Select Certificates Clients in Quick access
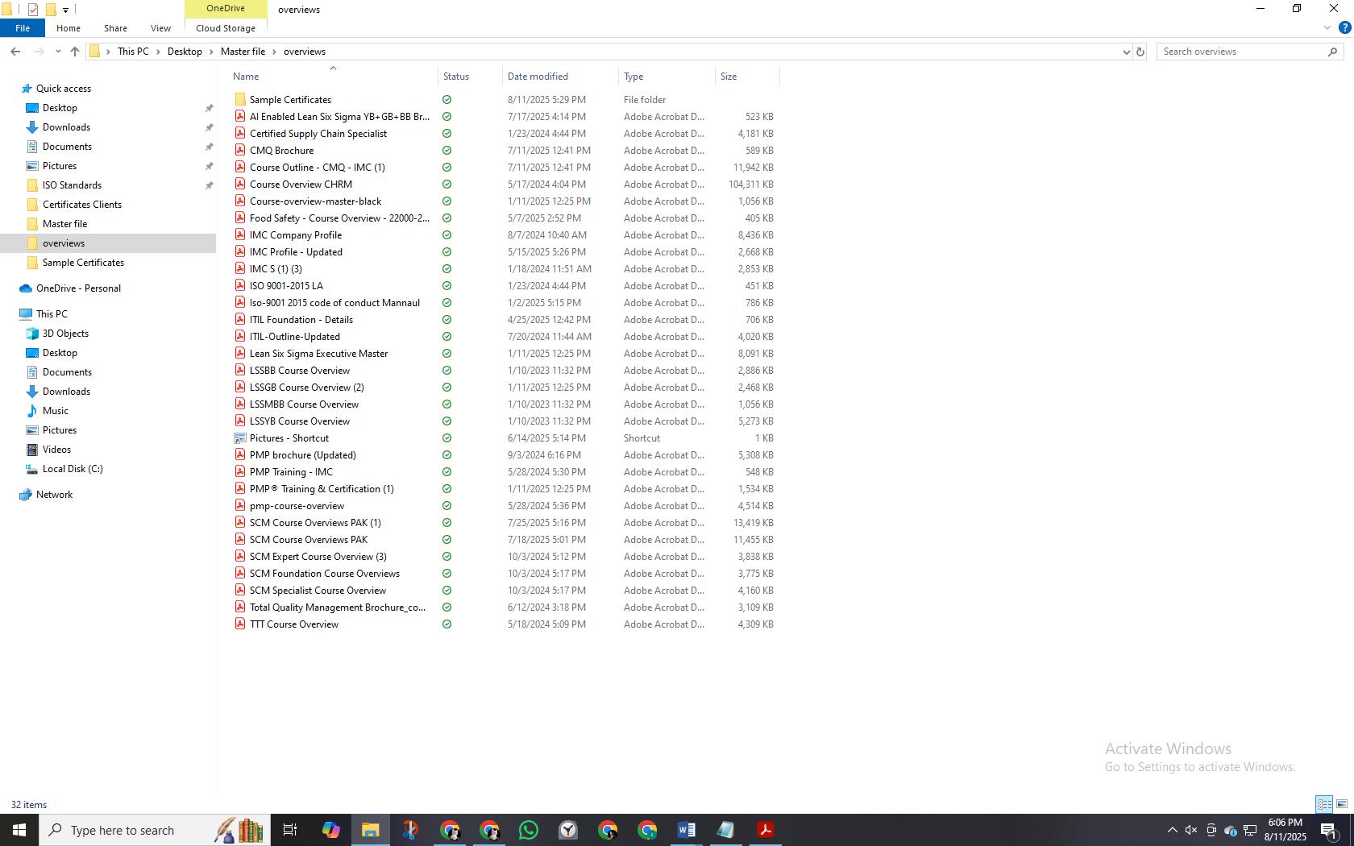Image resolution: width=1354 pixels, height=846 pixels. click(x=82, y=205)
